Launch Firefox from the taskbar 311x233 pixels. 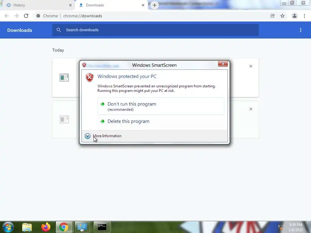pyautogui.click(x=46, y=227)
